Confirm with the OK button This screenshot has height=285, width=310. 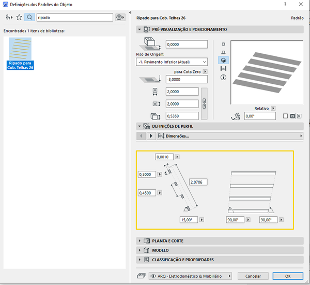point(288,276)
